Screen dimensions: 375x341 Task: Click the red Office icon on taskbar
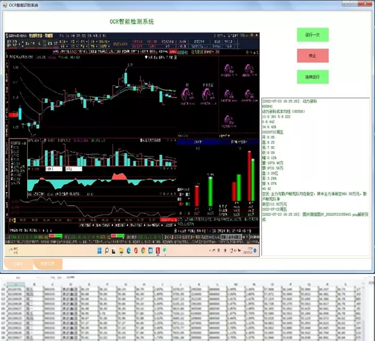136,251
